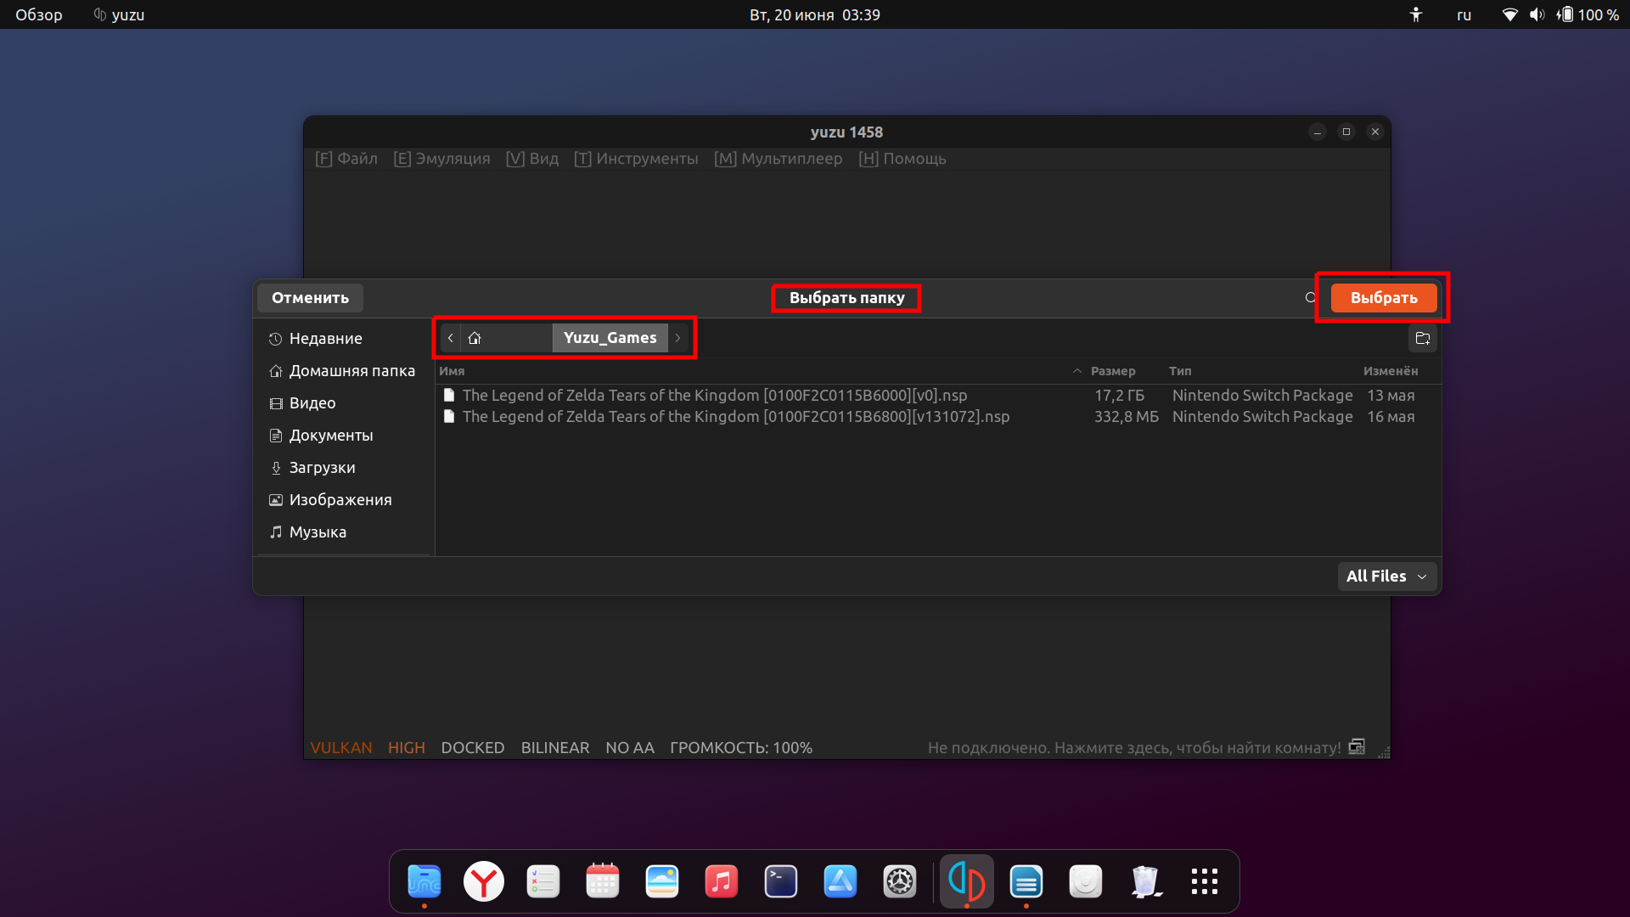The height and width of the screenshot is (917, 1630).
Task: Toggle the VULKAN renderer in status bar
Action: pos(341,747)
